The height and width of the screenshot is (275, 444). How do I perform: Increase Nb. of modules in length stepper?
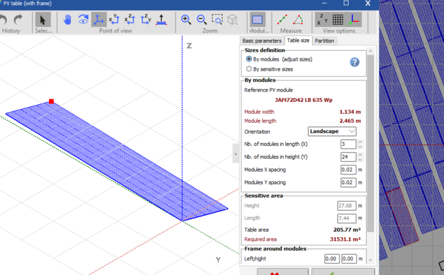click(x=360, y=142)
